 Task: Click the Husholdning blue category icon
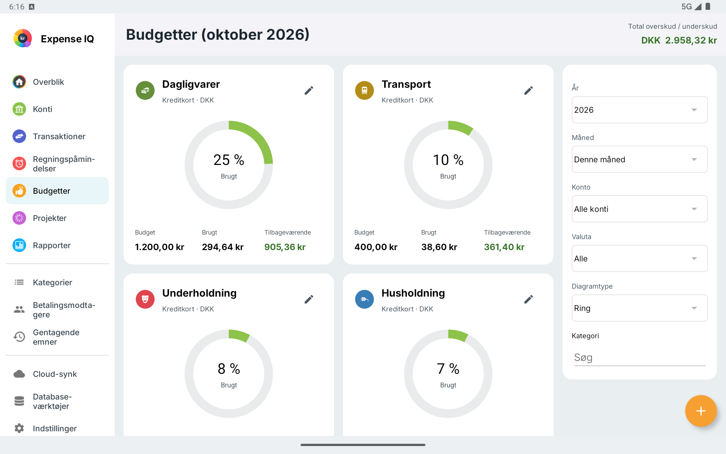pyautogui.click(x=365, y=299)
